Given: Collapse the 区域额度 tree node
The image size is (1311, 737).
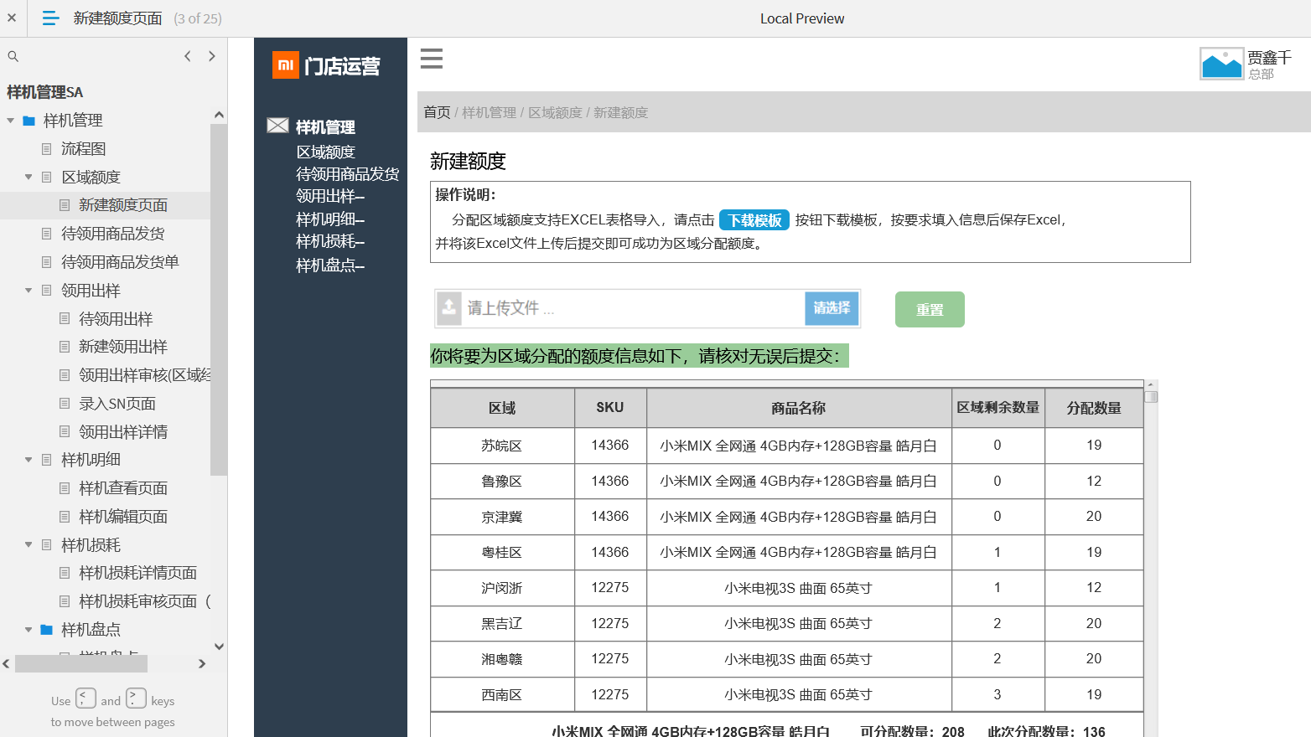Looking at the screenshot, I should [28, 177].
